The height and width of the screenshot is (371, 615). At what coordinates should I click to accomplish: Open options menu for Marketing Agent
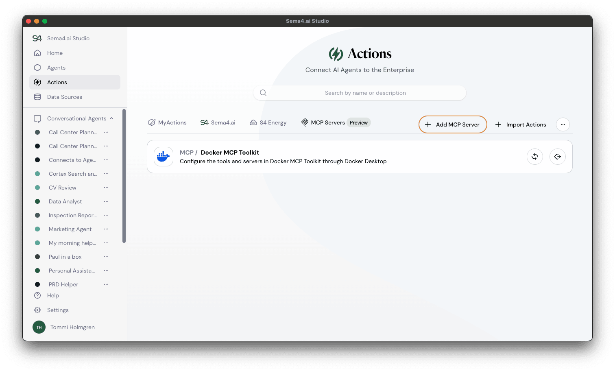click(x=106, y=229)
